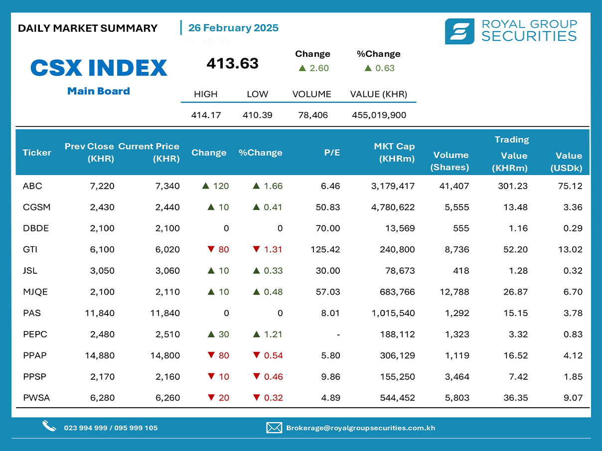Click PAS market cap 1,015,540
This screenshot has width=602, height=451.
(394, 313)
